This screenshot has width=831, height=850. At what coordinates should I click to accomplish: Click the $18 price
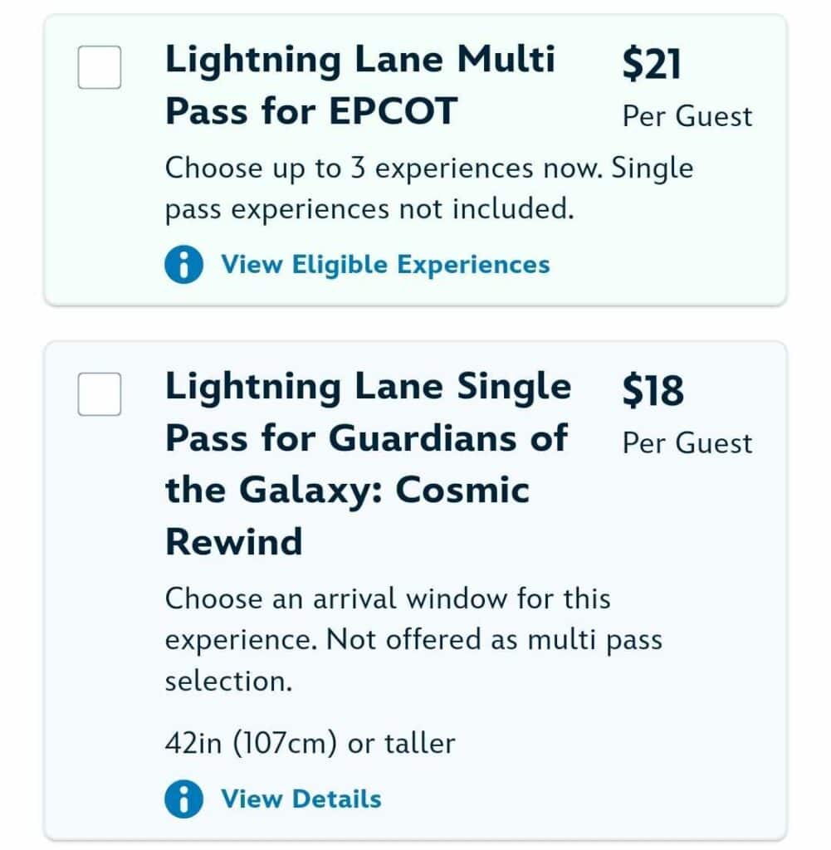tap(653, 390)
